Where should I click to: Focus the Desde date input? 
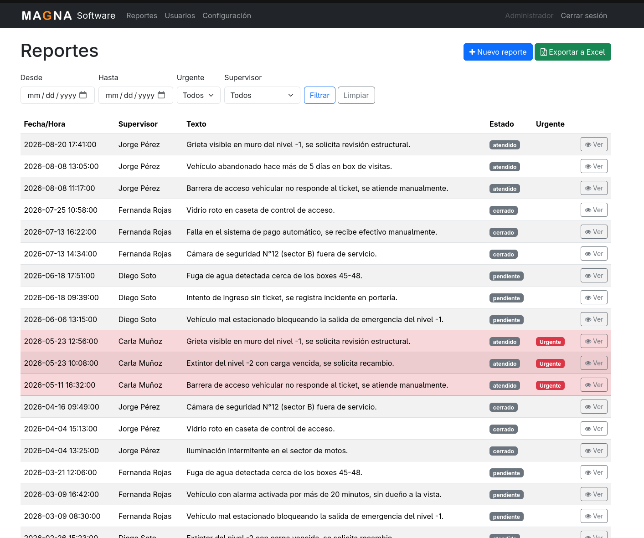click(x=57, y=95)
